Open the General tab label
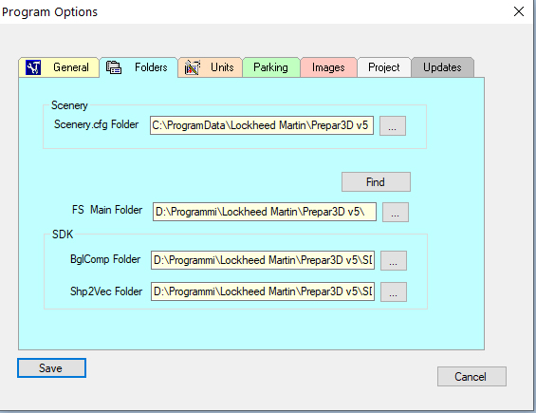Screen dimensions: 536x413 coord(71,67)
